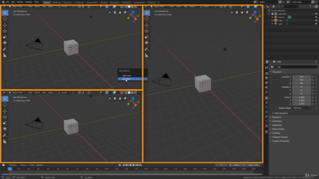Collapse the Transform panel
The height and width of the screenshot is (179, 319).
(277, 72)
